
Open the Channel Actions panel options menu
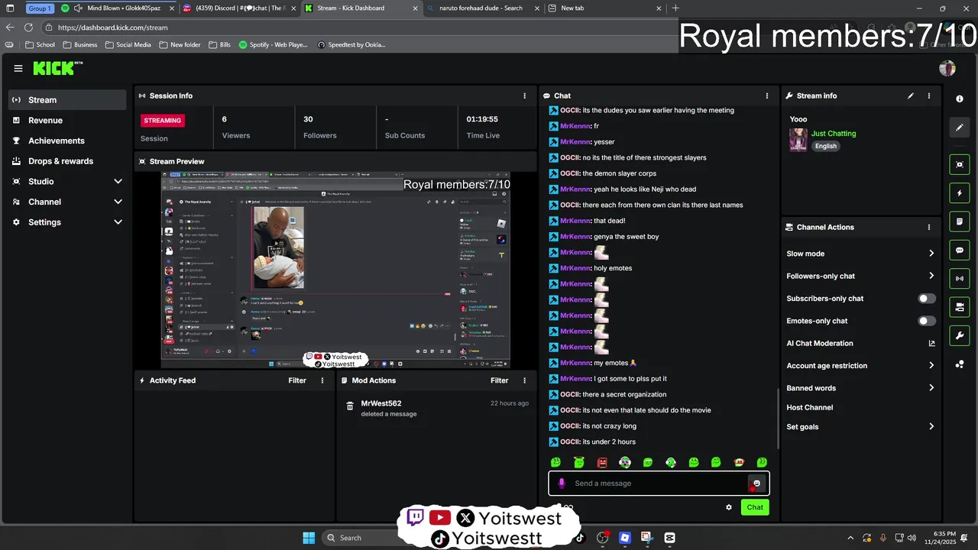click(x=929, y=227)
